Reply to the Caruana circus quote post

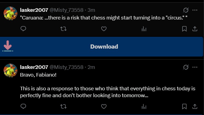(x=23, y=29)
